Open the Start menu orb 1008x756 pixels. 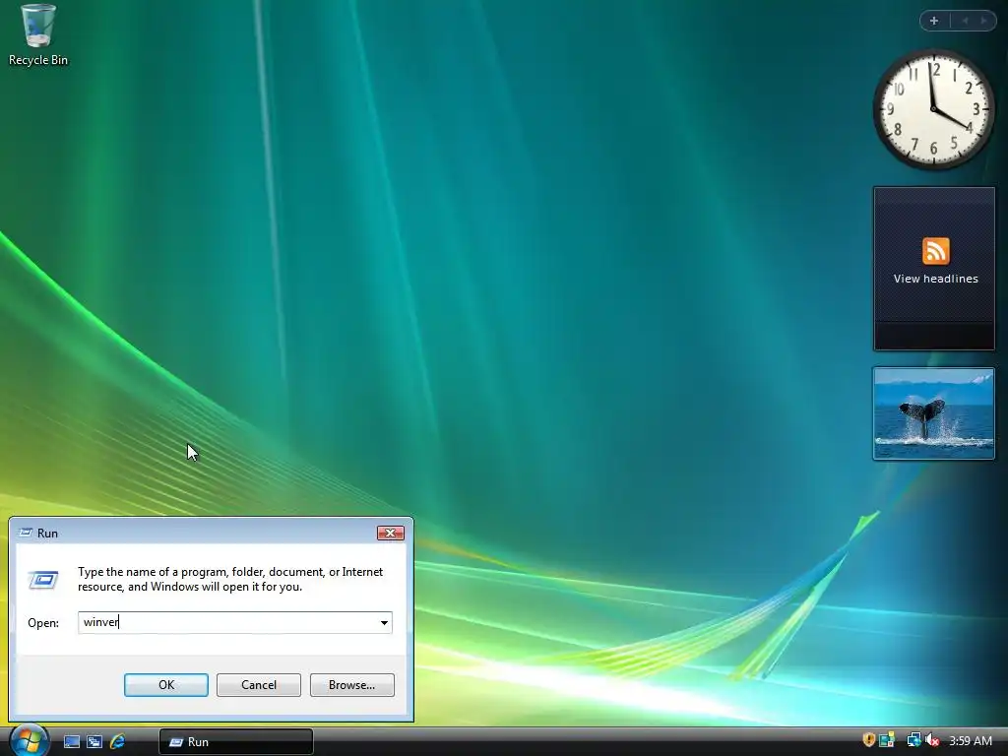coord(29,740)
